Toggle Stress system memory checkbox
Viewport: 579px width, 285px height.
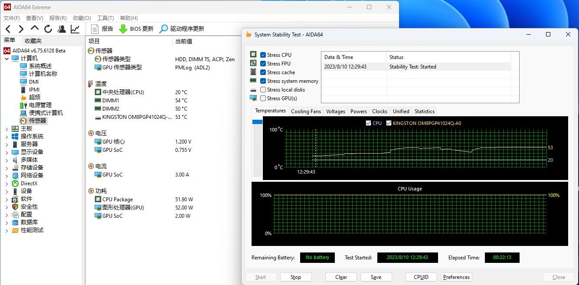click(263, 81)
